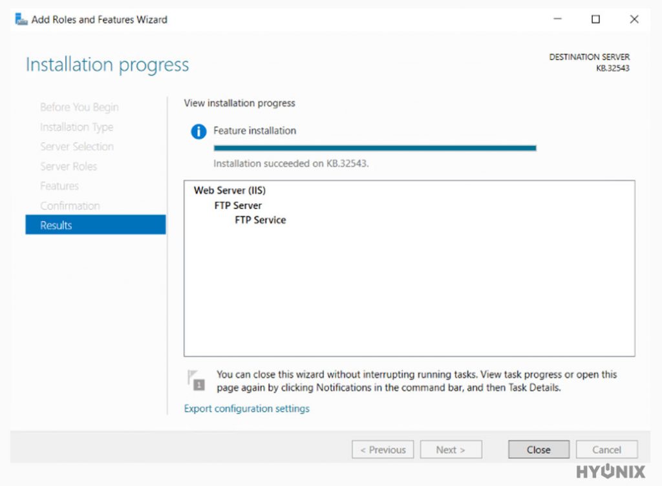Select the Features step in the sidebar
The width and height of the screenshot is (662, 486).
59,186
